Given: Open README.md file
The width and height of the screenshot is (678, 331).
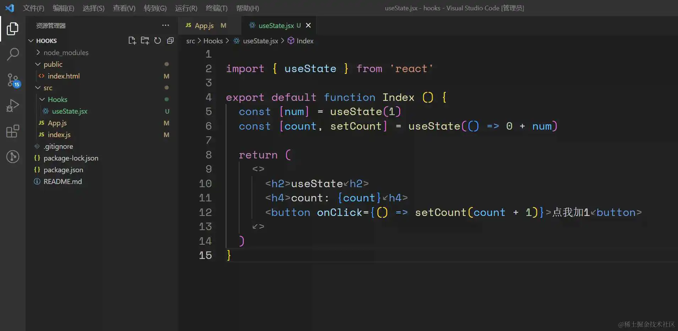Looking at the screenshot, I should (62, 181).
